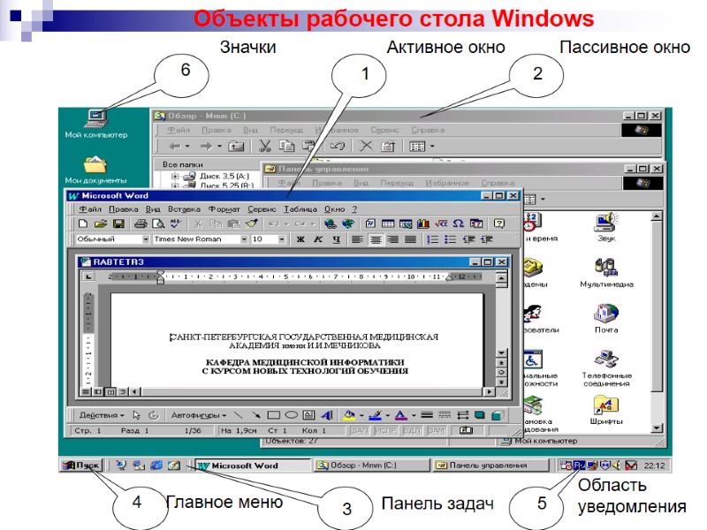707x530 pixels.
Task: Open the Таблица menu in Word
Action: (x=300, y=208)
